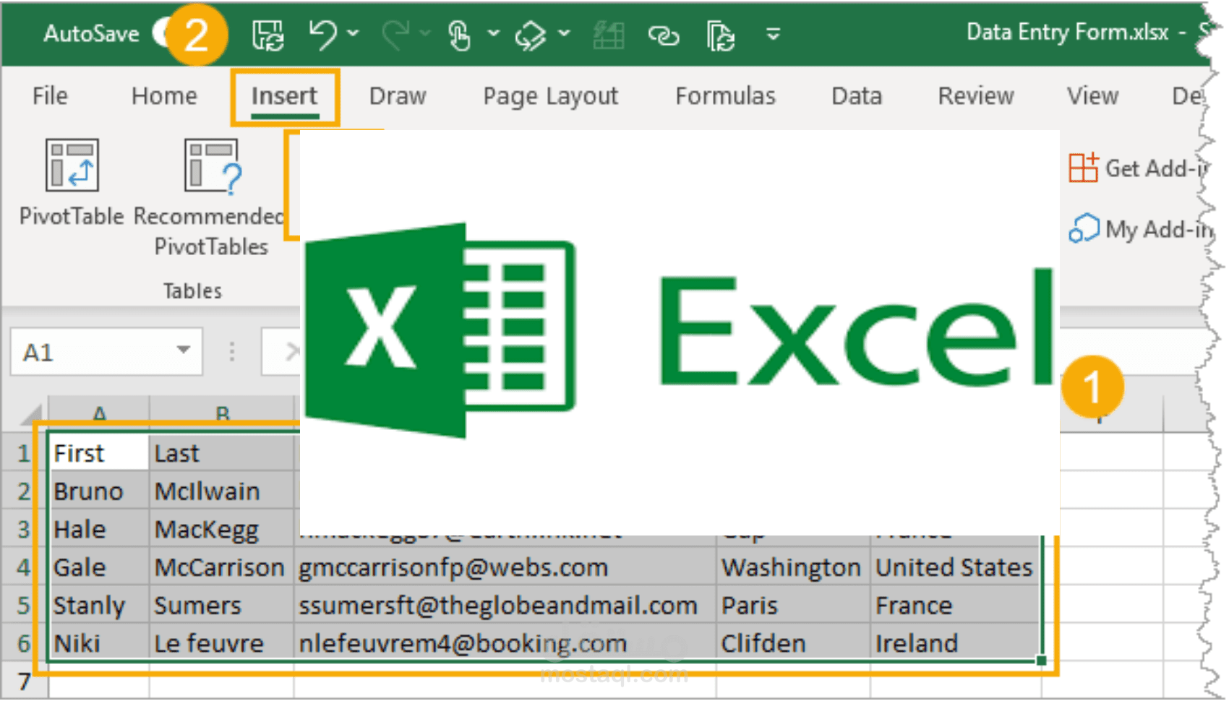Click the 'Le feuvre' cell
This screenshot has height=701, width=1229.
point(222,643)
